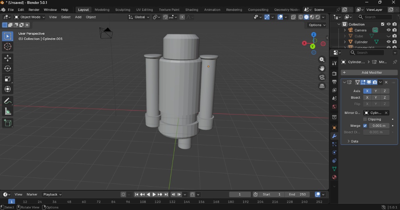Switch to orthographic grid view icon

pos(322,86)
